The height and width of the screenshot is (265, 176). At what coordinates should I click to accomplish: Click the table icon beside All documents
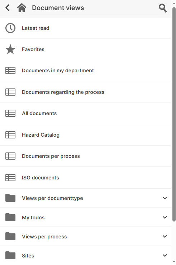[x=10, y=113]
